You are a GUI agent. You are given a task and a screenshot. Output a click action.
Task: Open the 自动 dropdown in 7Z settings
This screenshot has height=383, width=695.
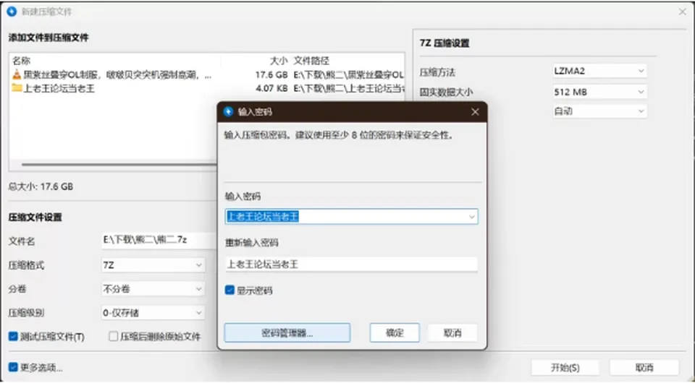coord(599,111)
